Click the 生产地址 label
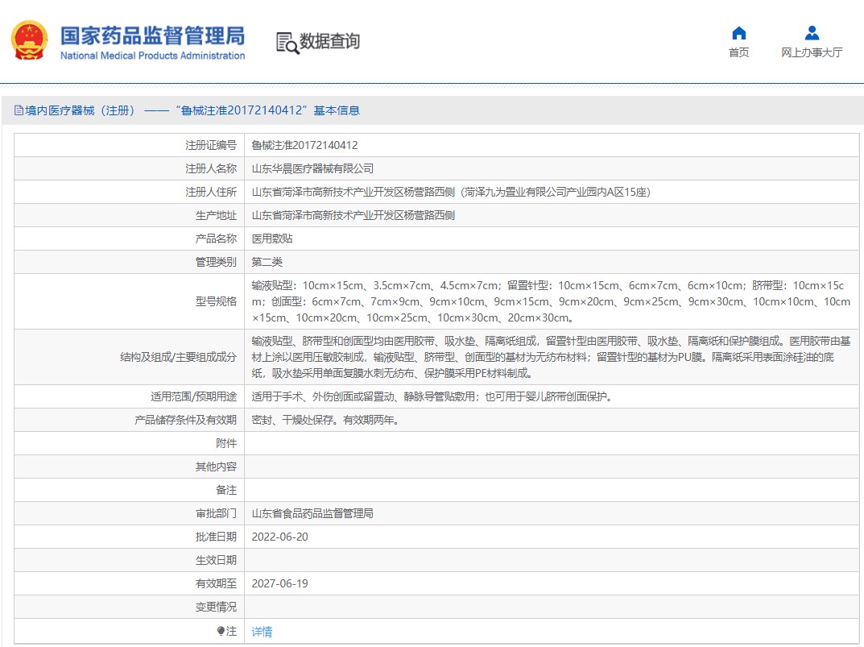 (x=216, y=216)
